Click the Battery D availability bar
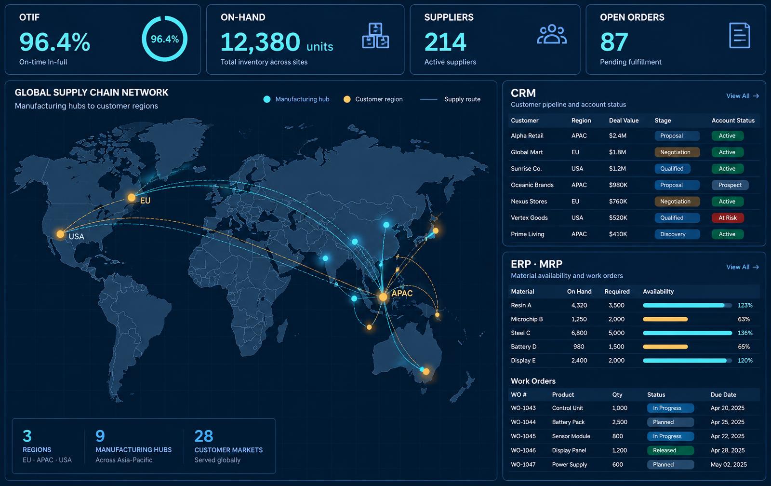 (665, 347)
